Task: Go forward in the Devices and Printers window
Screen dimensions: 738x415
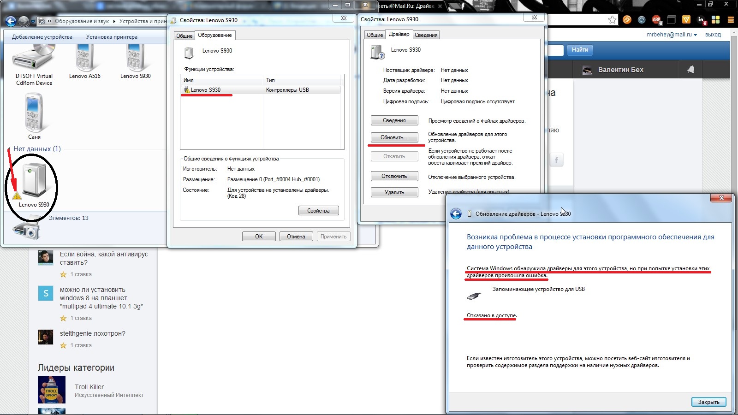Action: [24, 21]
